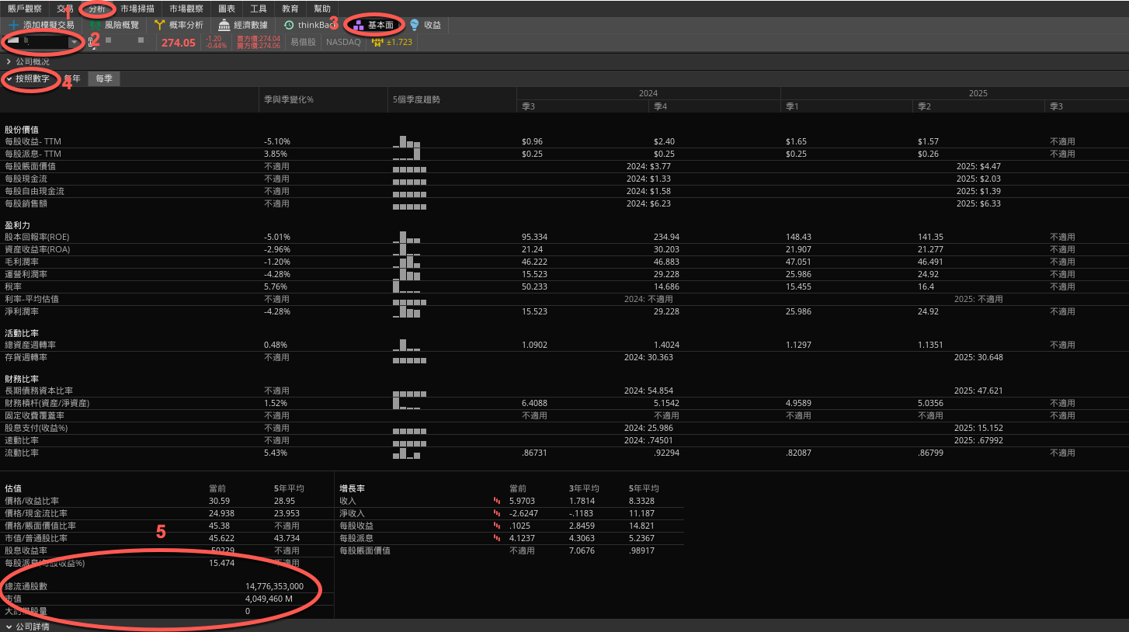Select the 每季 quarterly tab

click(x=103, y=78)
